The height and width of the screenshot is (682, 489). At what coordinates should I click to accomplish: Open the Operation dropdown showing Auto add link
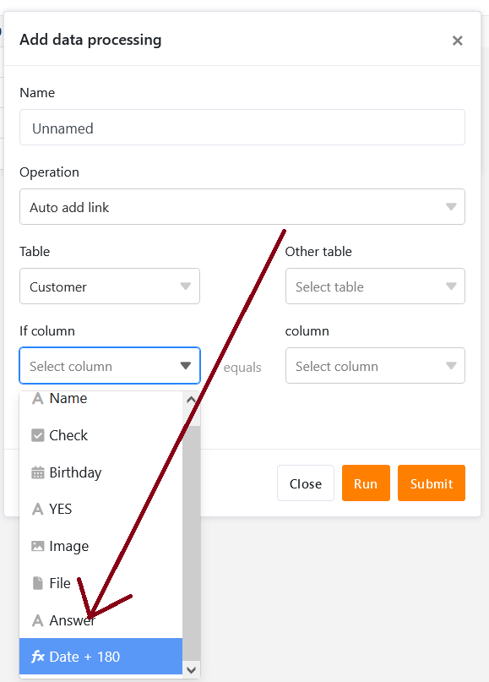(242, 206)
